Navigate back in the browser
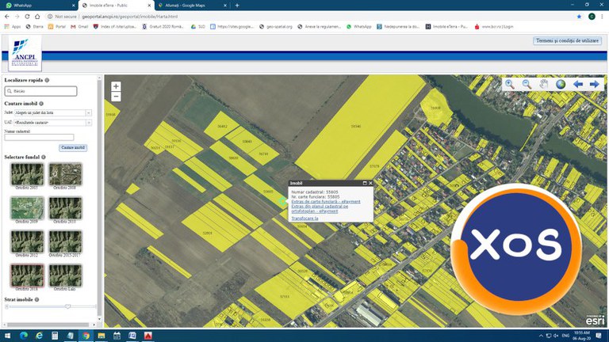Viewport: 609px width, 342px height. 7,17
